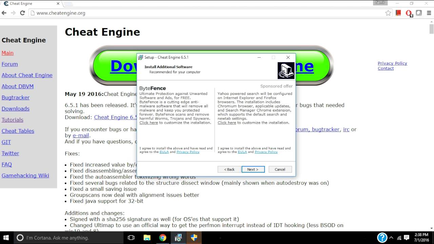Cancel the Cheat Engine setup

tap(280, 169)
